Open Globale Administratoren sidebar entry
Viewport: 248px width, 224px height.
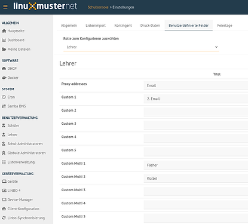pos(26,153)
